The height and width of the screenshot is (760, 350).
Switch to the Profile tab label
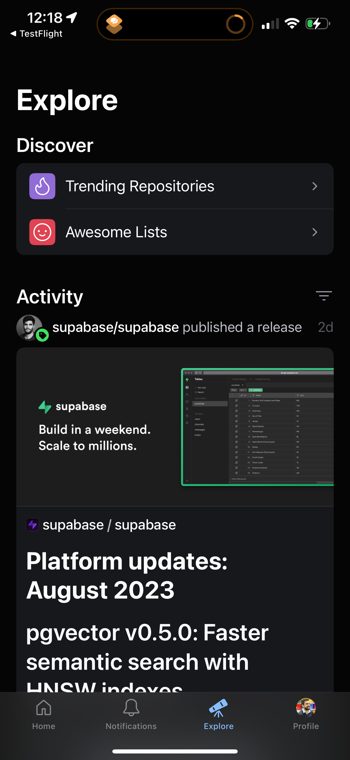pyautogui.click(x=306, y=726)
